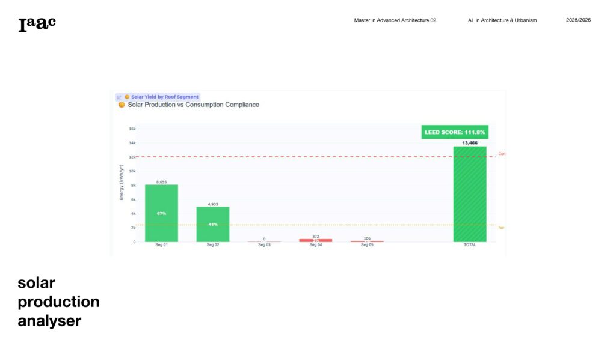616x346 pixels.
Task: Click the expand icon beside Solar Yield label
Action: point(119,97)
